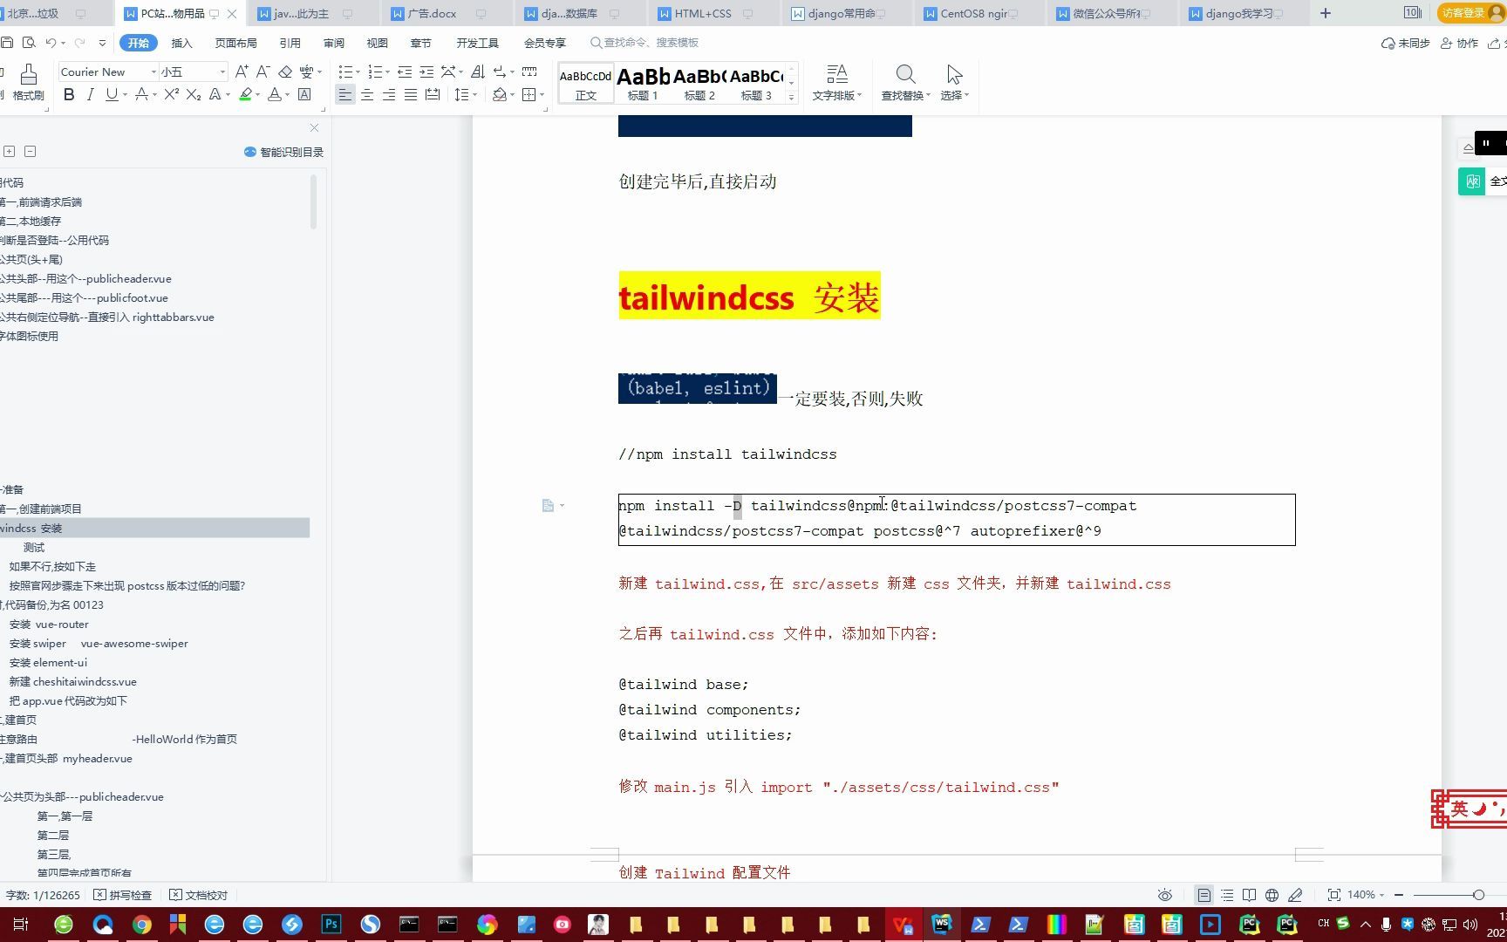Open the borders dropdown
The height and width of the screenshot is (942, 1507).
click(x=542, y=94)
